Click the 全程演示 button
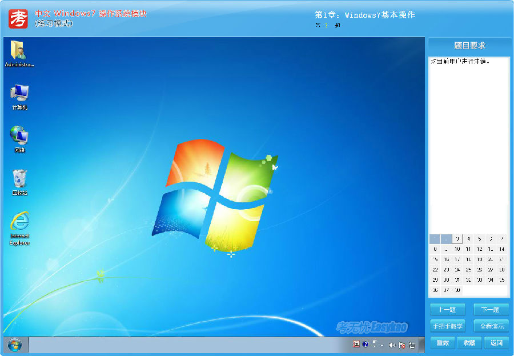 (491, 326)
